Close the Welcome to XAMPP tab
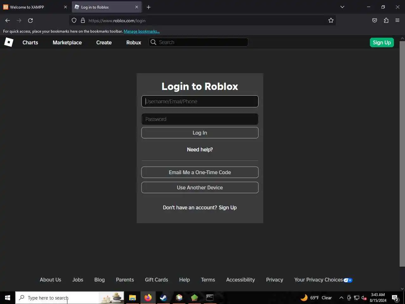 coord(65,7)
